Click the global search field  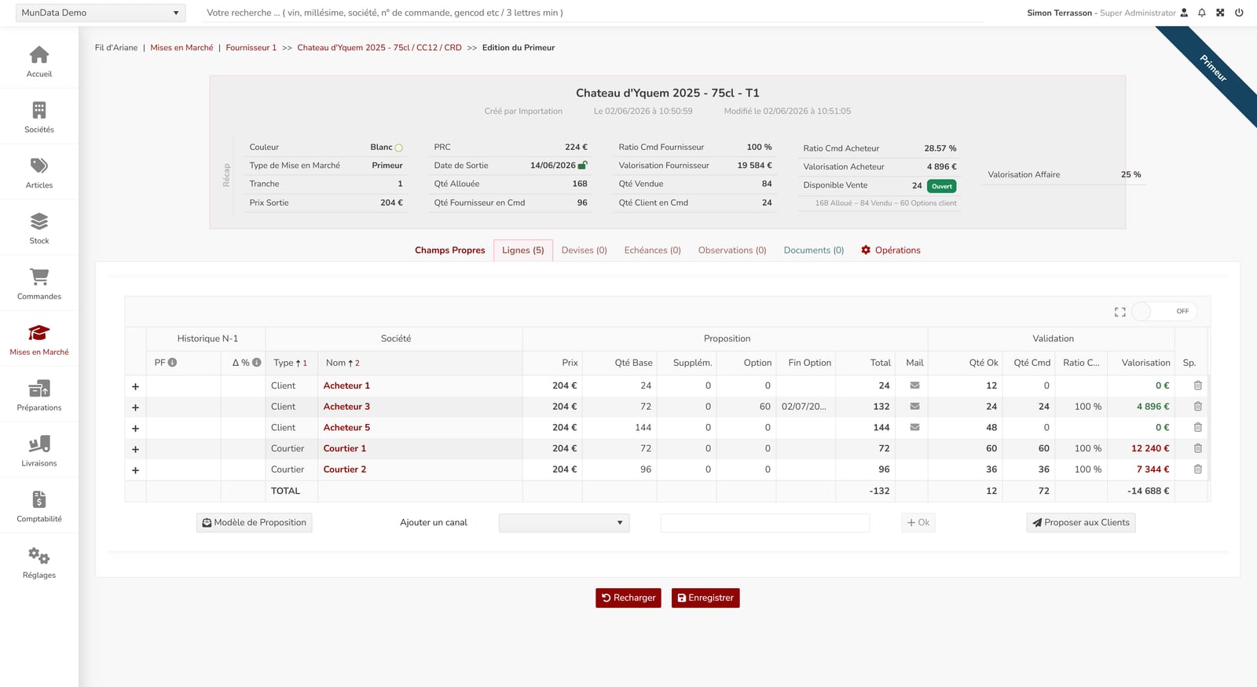tap(593, 13)
